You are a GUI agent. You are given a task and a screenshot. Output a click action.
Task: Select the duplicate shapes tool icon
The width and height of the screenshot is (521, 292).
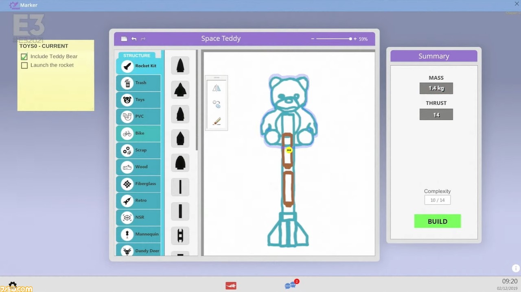217,104
